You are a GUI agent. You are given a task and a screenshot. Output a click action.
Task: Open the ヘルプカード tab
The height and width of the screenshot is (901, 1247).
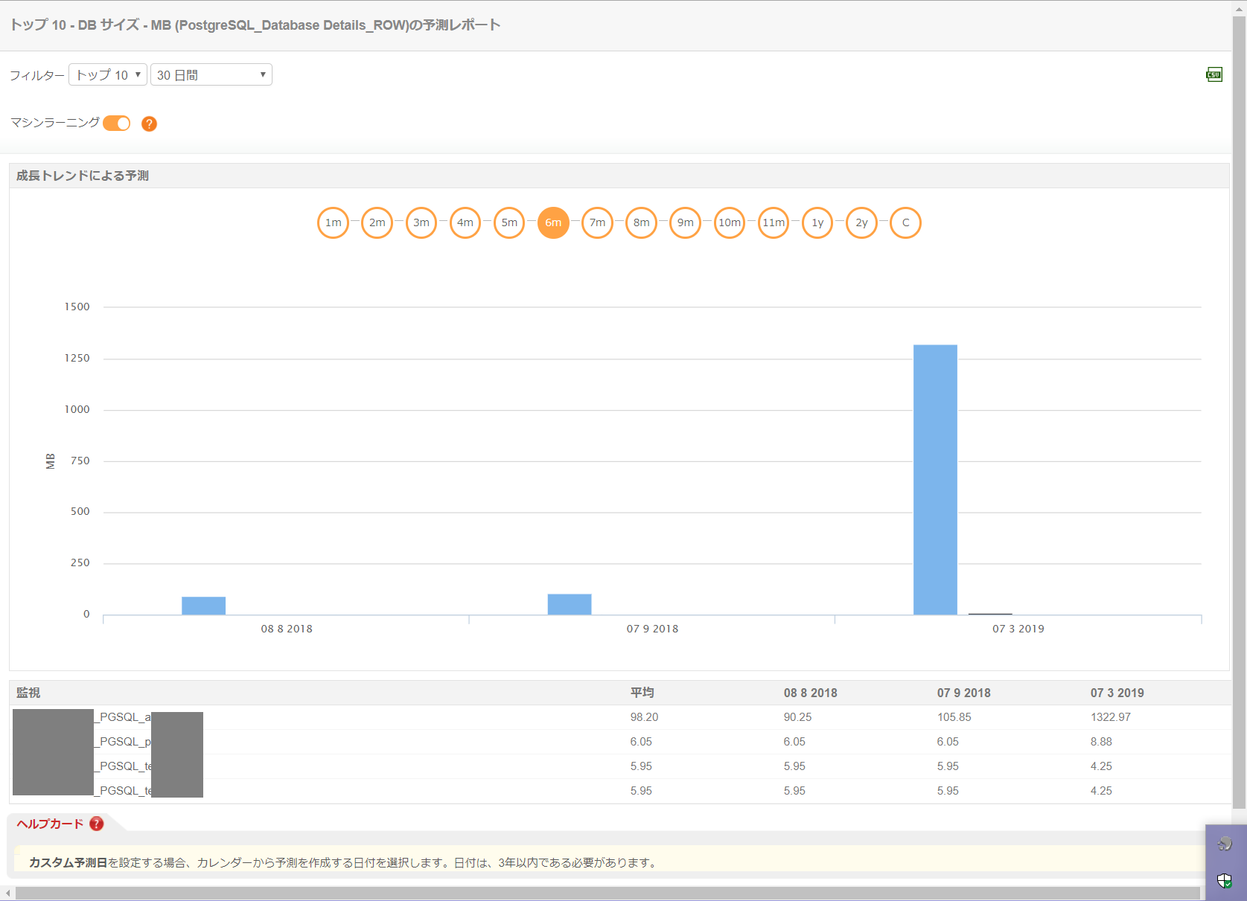(51, 824)
